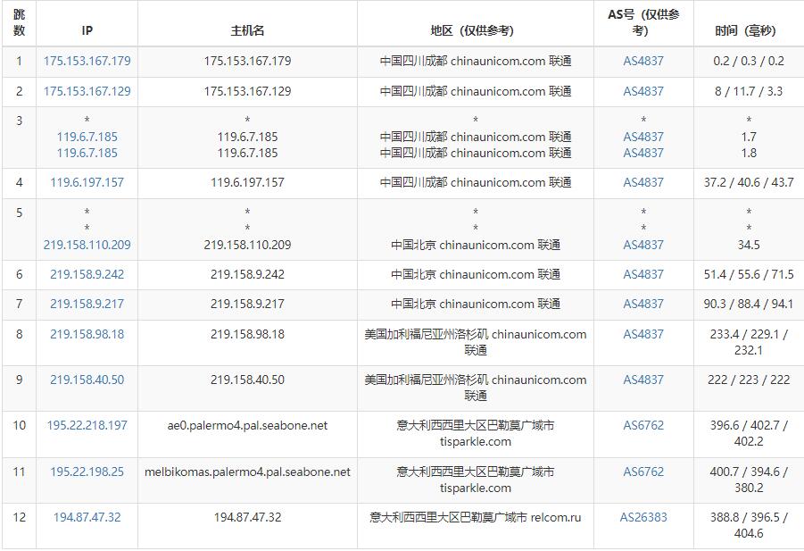Click the hop 6 region 中国北京 chinaunicom.com 联通
The image size is (804, 551).
[x=476, y=274]
